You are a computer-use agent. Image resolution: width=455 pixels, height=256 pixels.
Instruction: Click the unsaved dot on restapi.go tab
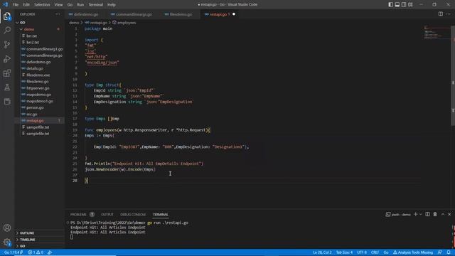(x=234, y=14)
